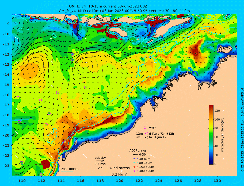This screenshot has width=244, height=186.
Task: Click Argo float marker near 15°S 116.5°E
Action: pos(86,87)
